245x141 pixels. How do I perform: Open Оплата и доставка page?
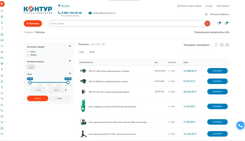coord(189,6)
